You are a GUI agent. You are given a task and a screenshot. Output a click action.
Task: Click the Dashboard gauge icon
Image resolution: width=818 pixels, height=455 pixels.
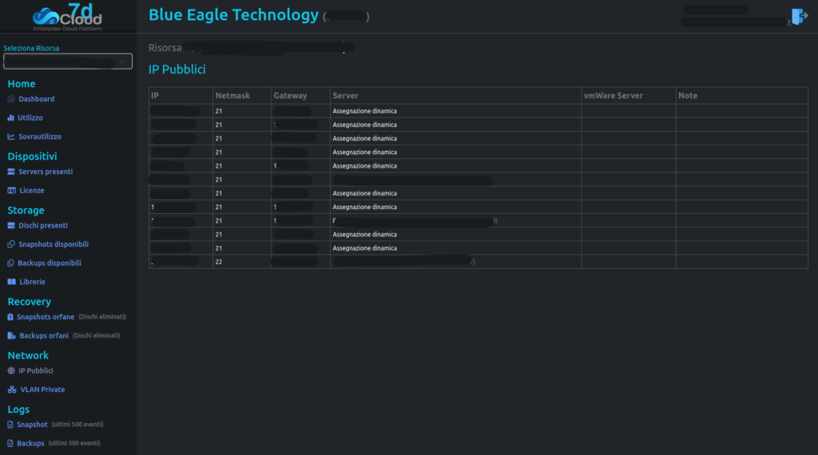coord(11,99)
